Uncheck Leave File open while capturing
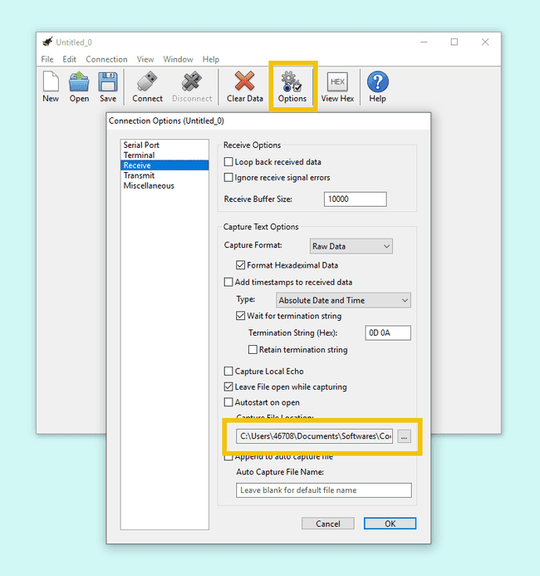Image resolution: width=540 pixels, height=576 pixels. (x=229, y=387)
